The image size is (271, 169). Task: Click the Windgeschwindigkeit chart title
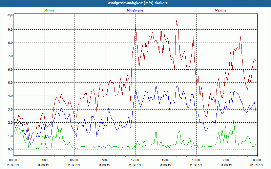(138, 3)
